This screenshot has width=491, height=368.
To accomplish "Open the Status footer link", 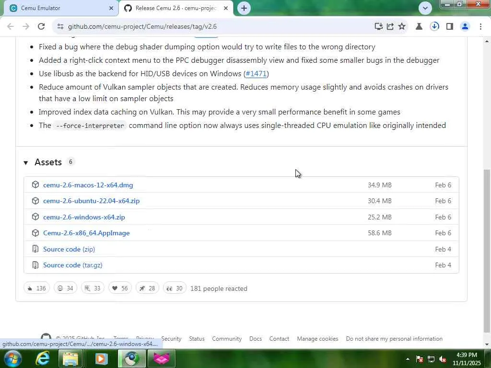I will [x=197, y=339].
